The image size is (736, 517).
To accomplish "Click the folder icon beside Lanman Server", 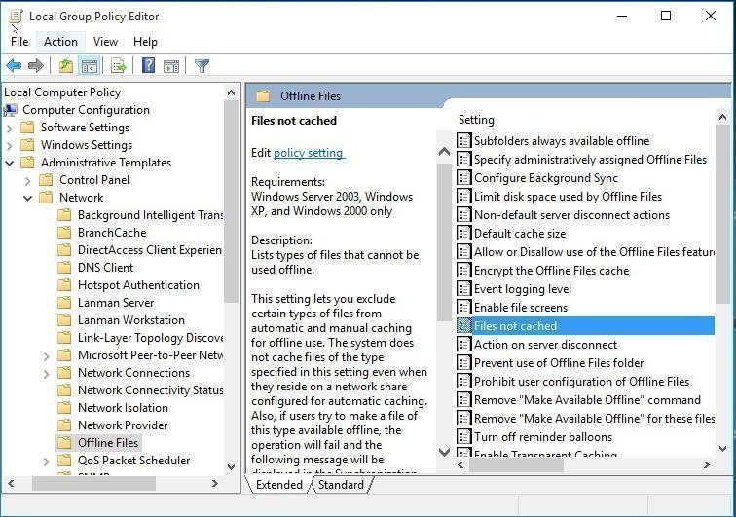I will click(x=64, y=303).
